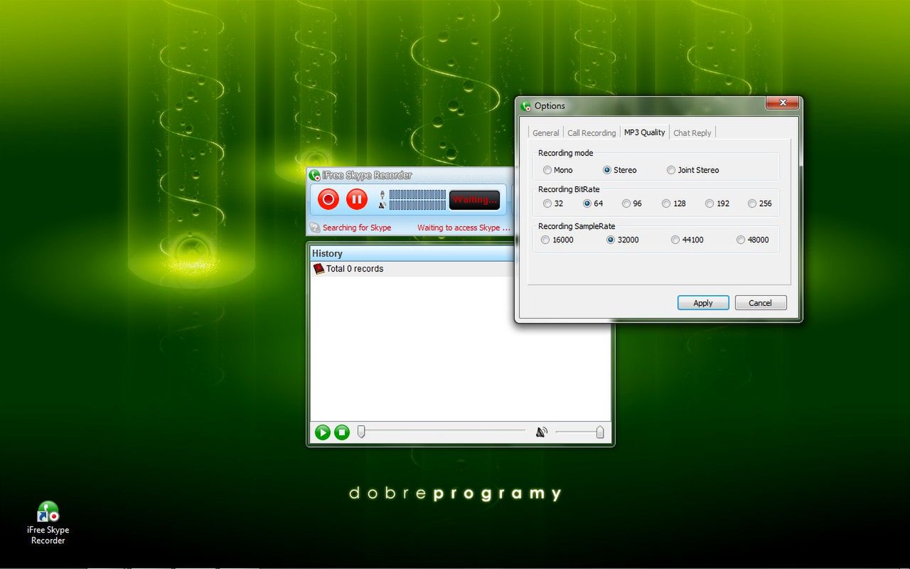The width and height of the screenshot is (910, 569).
Task: Click the Waiting... status display
Action: click(474, 200)
